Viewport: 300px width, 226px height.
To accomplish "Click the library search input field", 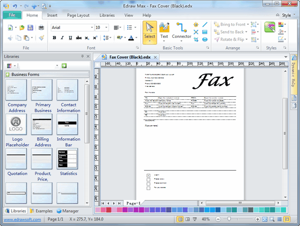I will (38, 66).
